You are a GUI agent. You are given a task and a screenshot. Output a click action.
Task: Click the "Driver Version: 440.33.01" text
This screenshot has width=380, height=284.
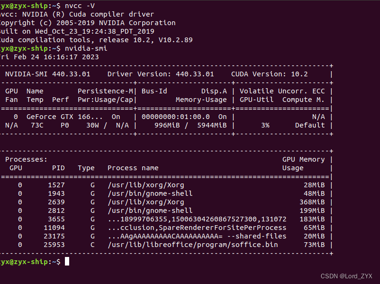(x=161, y=74)
